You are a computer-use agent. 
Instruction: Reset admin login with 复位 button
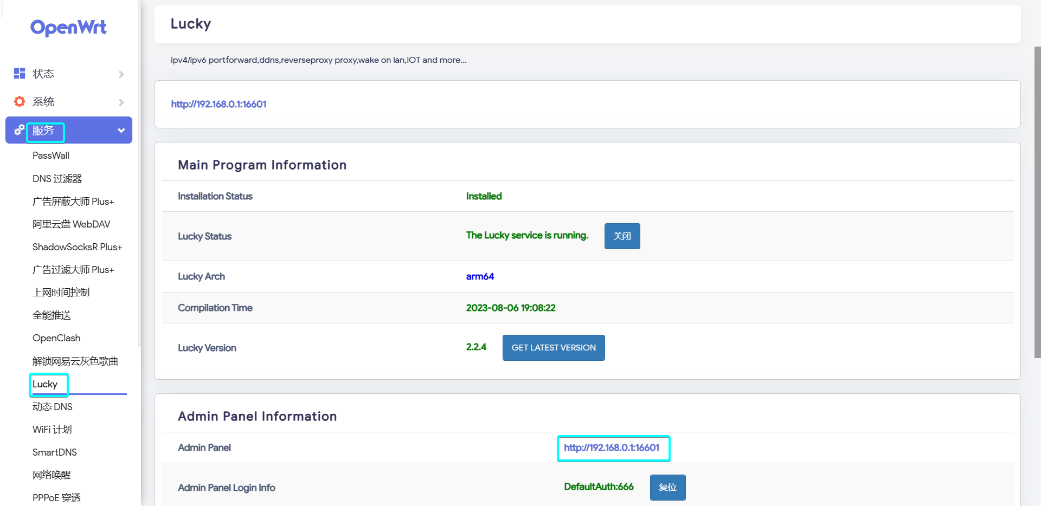pos(667,488)
